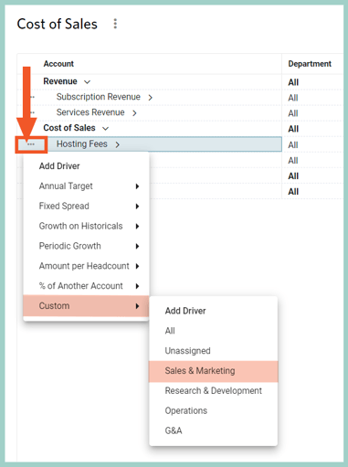Click the ellipsis icon beside Subscription Revenue
Screen dimensions: 348x467
pos(32,97)
